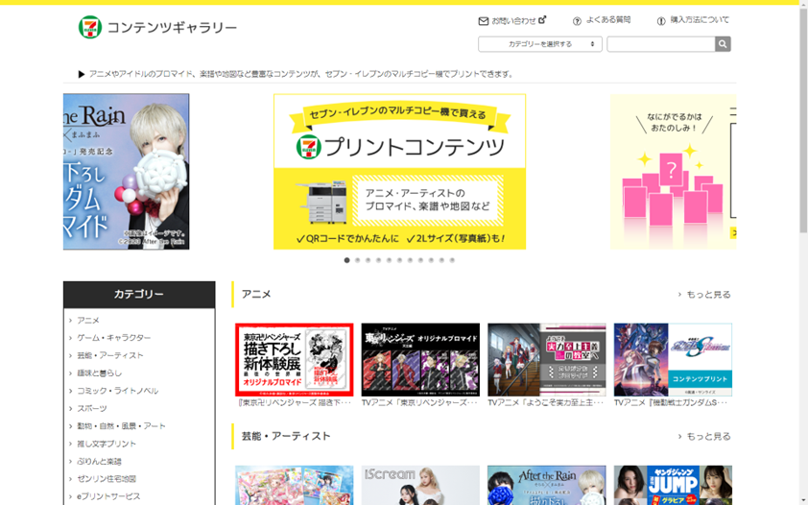The height and width of the screenshot is (505, 808).
Task: Open the アニメ category in sidebar
Action: coord(88,321)
